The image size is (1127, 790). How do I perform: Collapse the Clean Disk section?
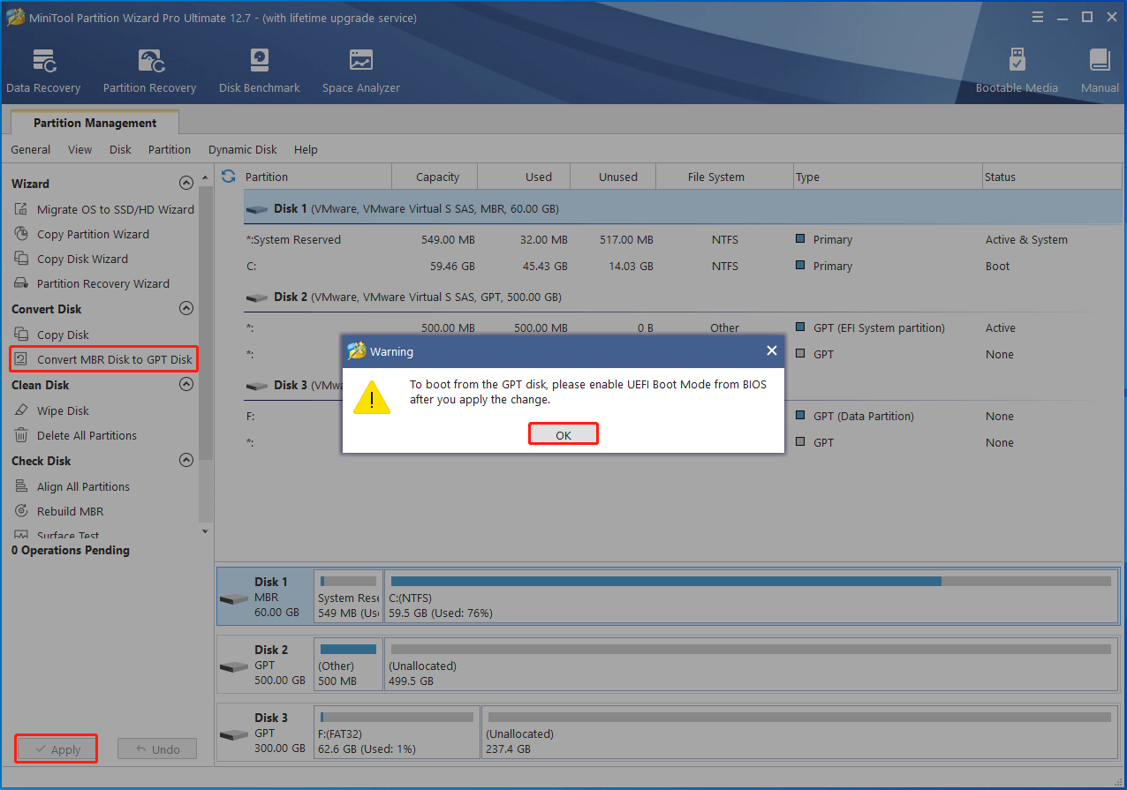tap(186, 384)
